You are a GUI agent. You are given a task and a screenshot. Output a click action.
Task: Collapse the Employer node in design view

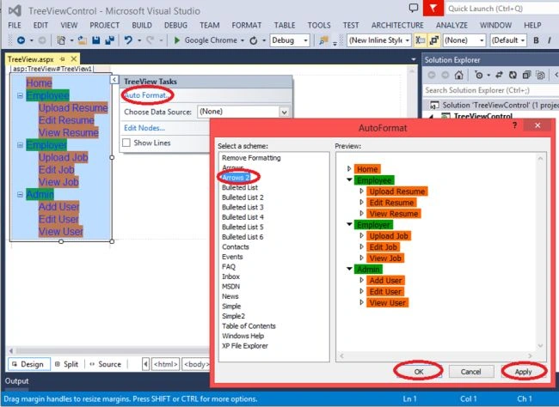[20, 145]
